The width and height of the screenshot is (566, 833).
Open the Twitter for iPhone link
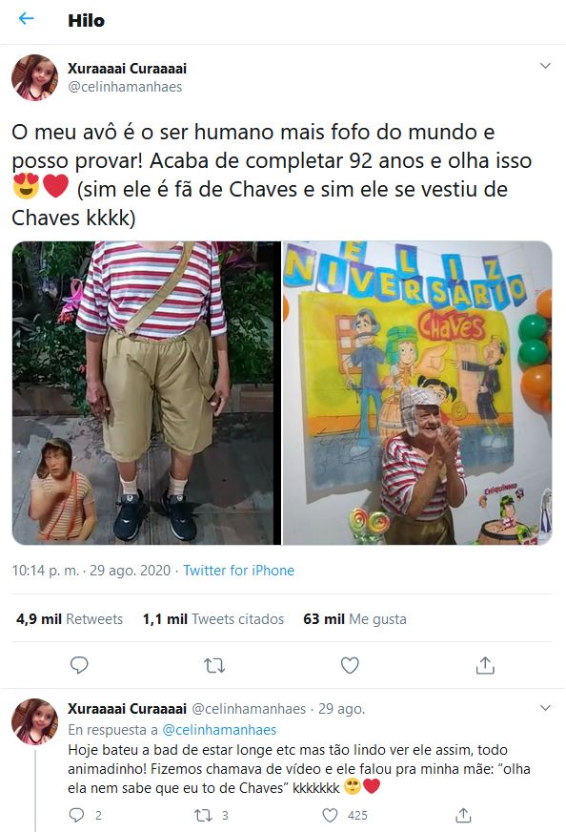pyautogui.click(x=239, y=571)
